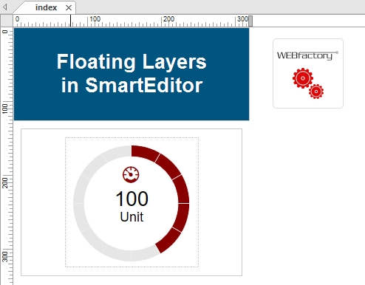Select the WEBfactory logo image
This screenshot has height=285, width=365.
[308, 73]
